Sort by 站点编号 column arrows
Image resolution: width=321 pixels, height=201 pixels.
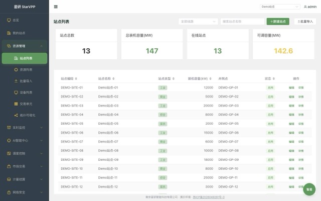[76, 78]
